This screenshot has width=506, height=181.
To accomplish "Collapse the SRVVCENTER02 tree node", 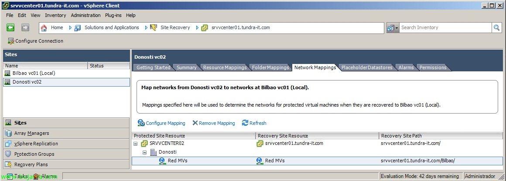I will point(136,144).
